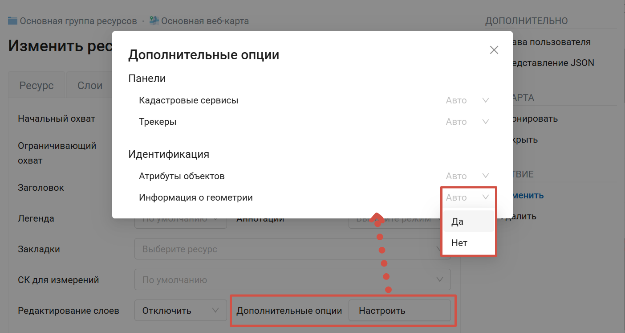Open Основная группа ресурсов breadcrumb
The width and height of the screenshot is (625, 333).
pos(78,21)
